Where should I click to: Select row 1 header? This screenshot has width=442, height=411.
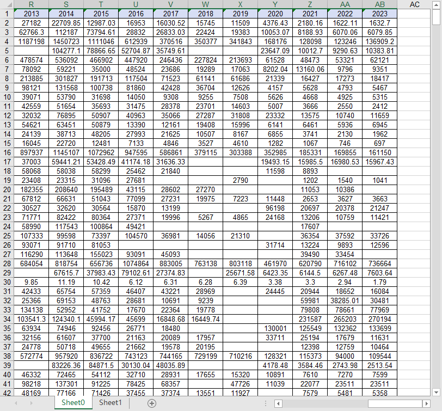click(7, 14)
